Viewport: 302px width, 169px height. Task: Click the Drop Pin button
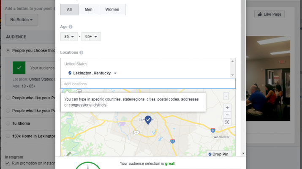tap(219, 154)
